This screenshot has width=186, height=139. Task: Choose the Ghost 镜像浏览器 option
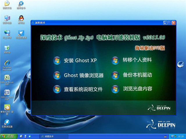point(78,75)
